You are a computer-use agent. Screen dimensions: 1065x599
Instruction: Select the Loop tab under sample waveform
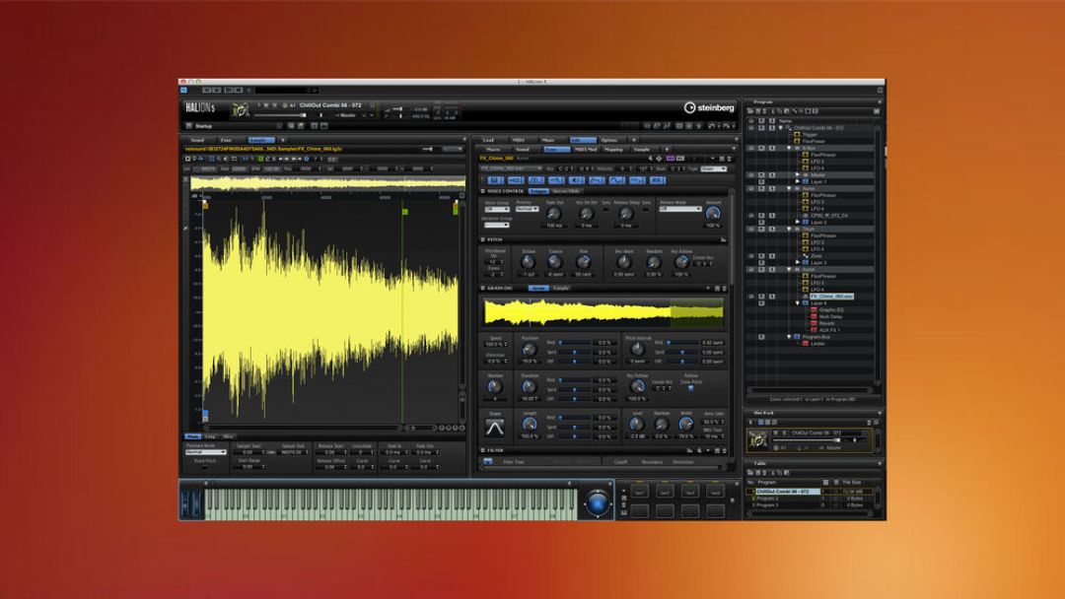click(211, 436)
